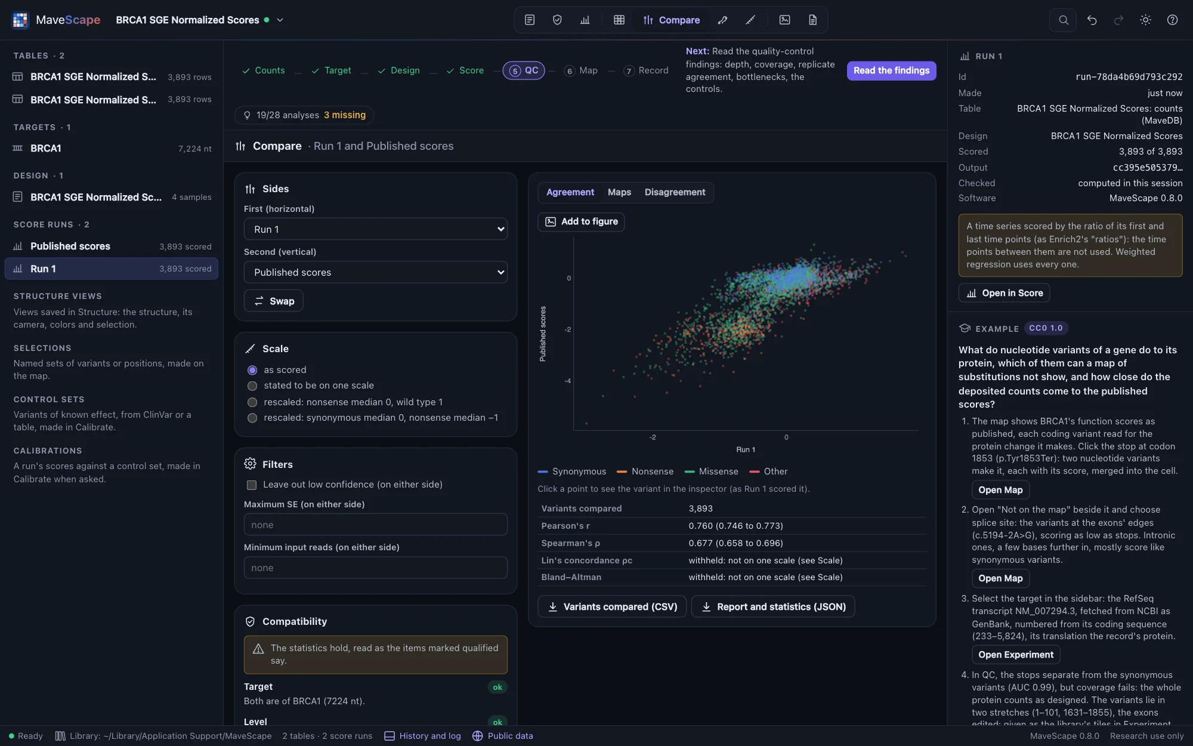Click the Open in Score button
1193x746 pixels.
pyautogui.click(x=1004, y=293)
